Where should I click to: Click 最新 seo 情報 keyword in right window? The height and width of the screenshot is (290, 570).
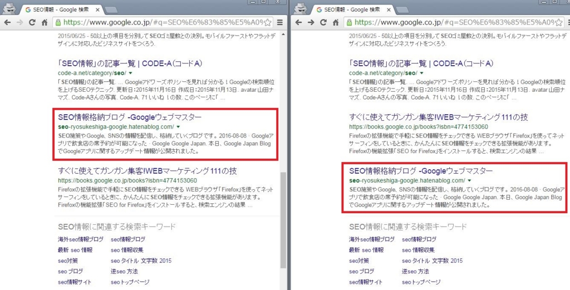coord(366,250)
